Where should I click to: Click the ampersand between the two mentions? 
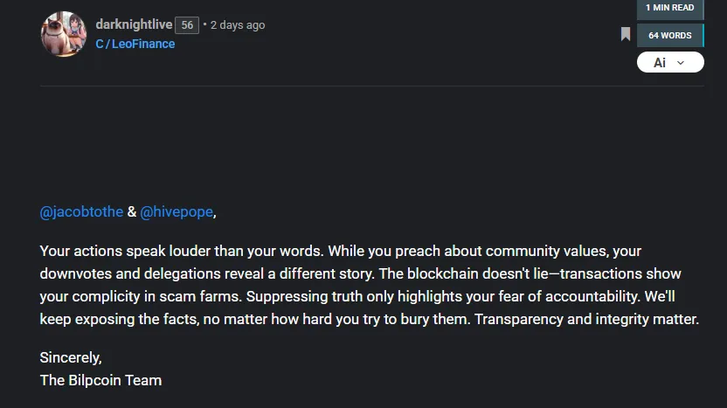coord(132,211)
